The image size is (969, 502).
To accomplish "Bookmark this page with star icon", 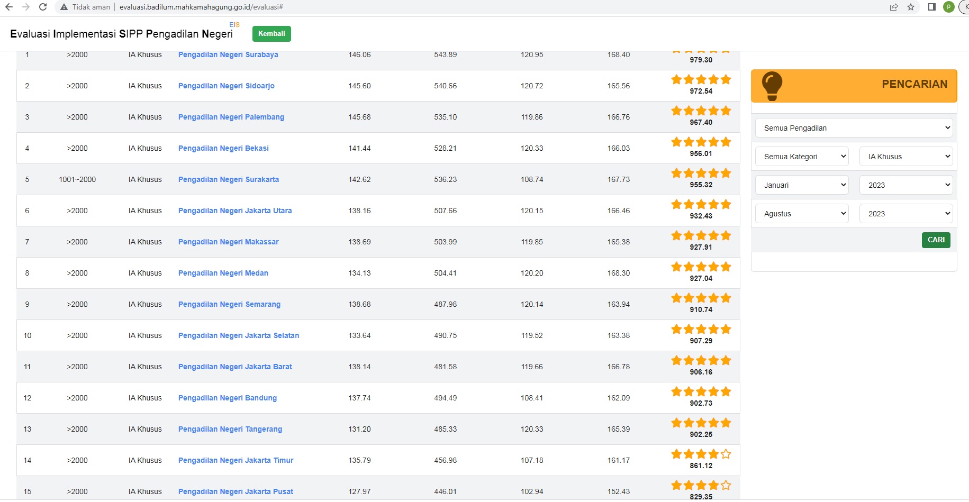I will [911, 7].
